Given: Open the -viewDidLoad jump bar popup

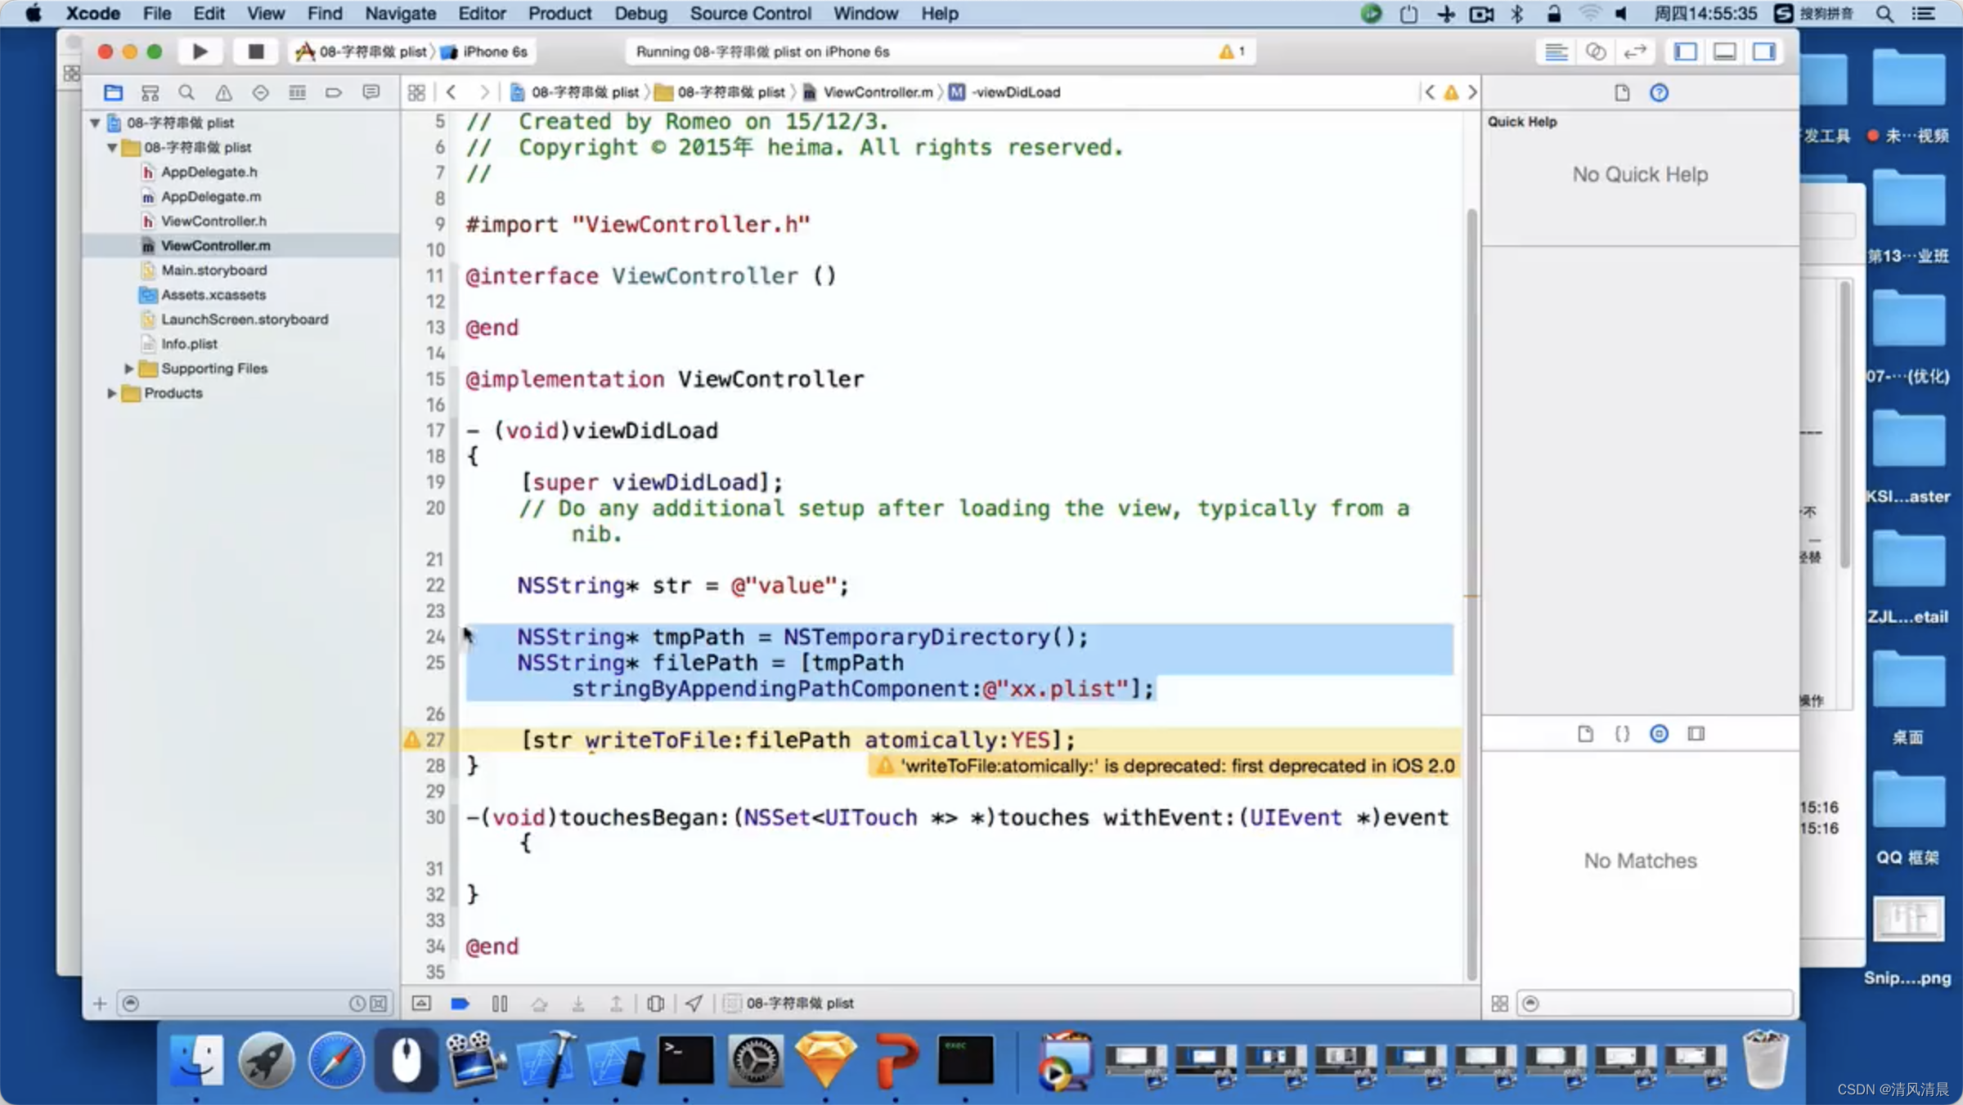Looking at the screenshot, I should pyautogui.click(x=1005, y=92).
